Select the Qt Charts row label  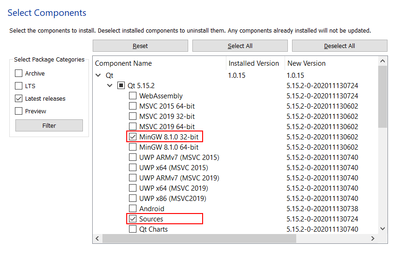click(x=154, y=229)
